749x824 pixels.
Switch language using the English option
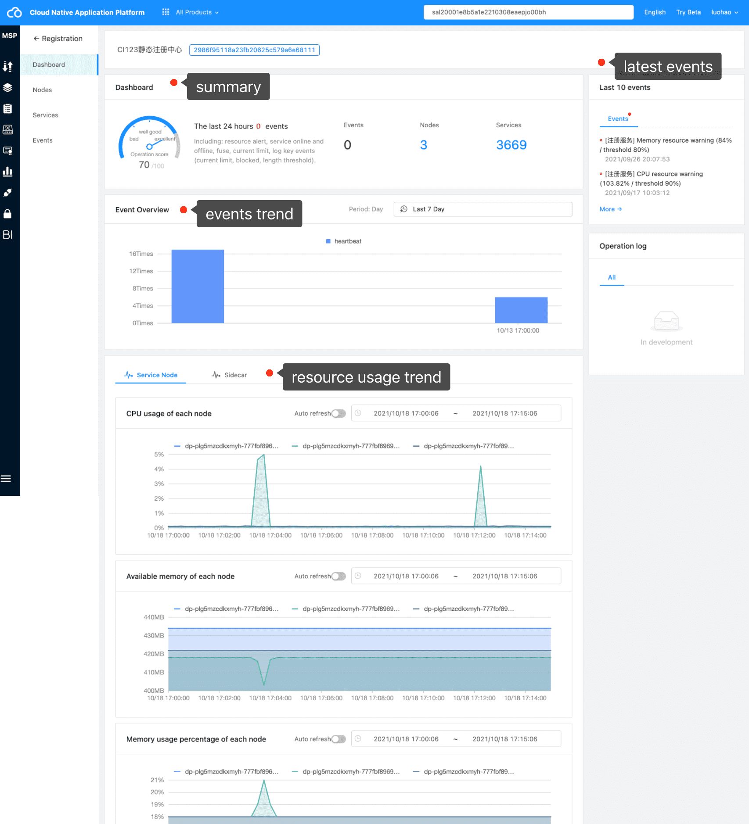(x=655, y=12)
